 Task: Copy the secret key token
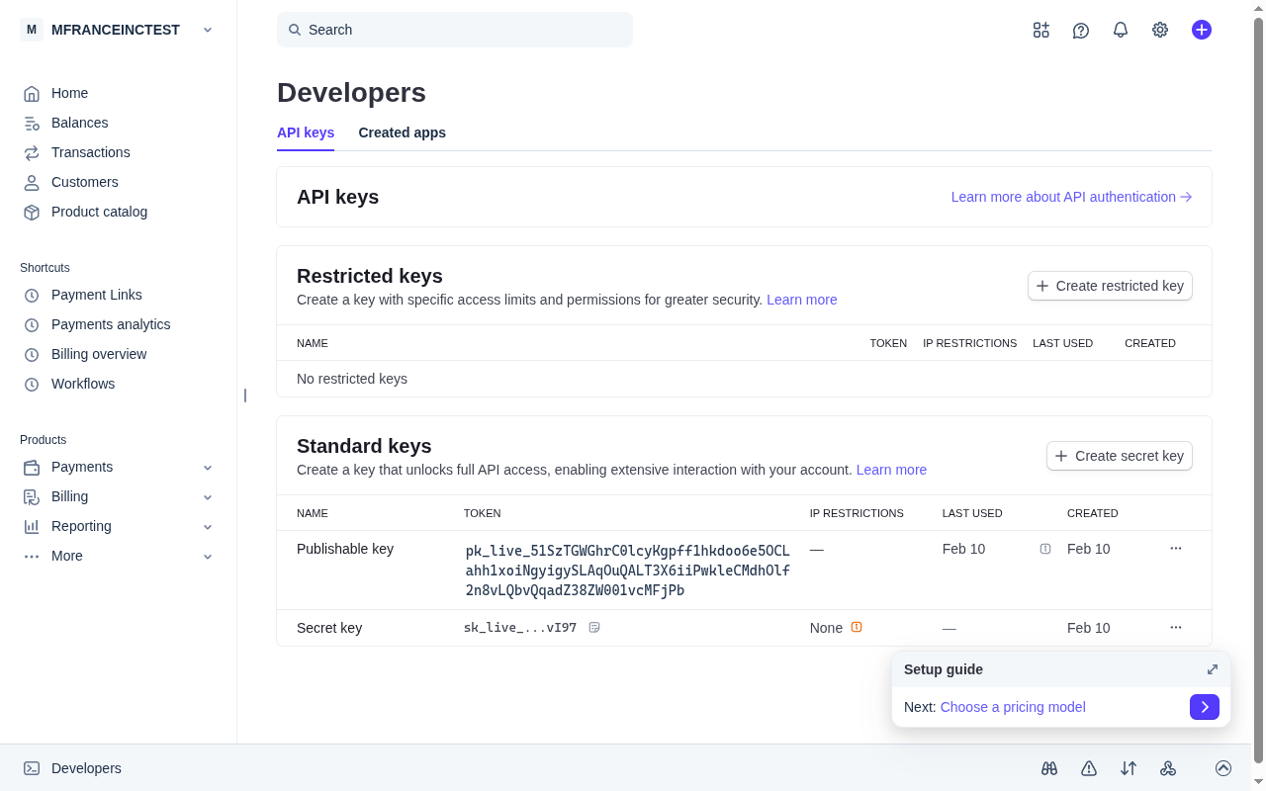point(594,627)
